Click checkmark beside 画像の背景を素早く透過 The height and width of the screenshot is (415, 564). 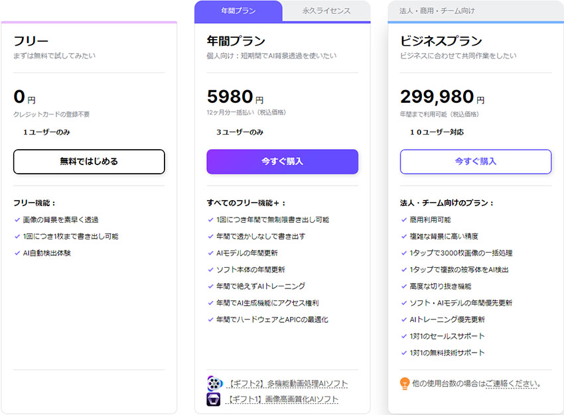coord(17,219)
